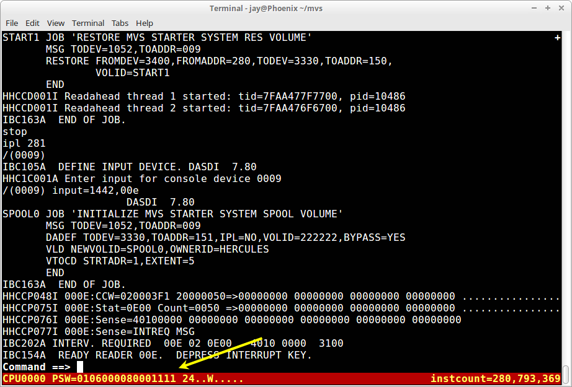Click 'VLD NEWVOLID=SPOOL0,OWNERID=HERCULES' line
Screen dimensions: 572x387
[157, 249]
